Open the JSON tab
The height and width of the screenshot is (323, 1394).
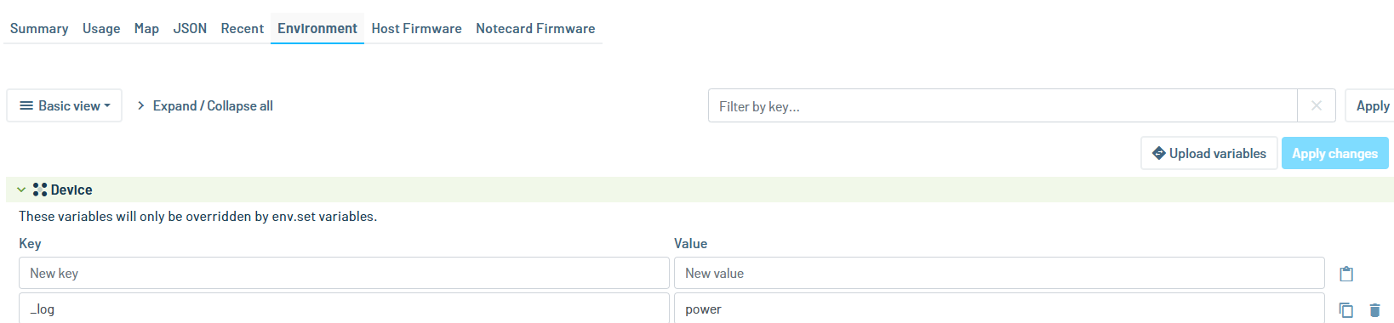pos(190,29)
